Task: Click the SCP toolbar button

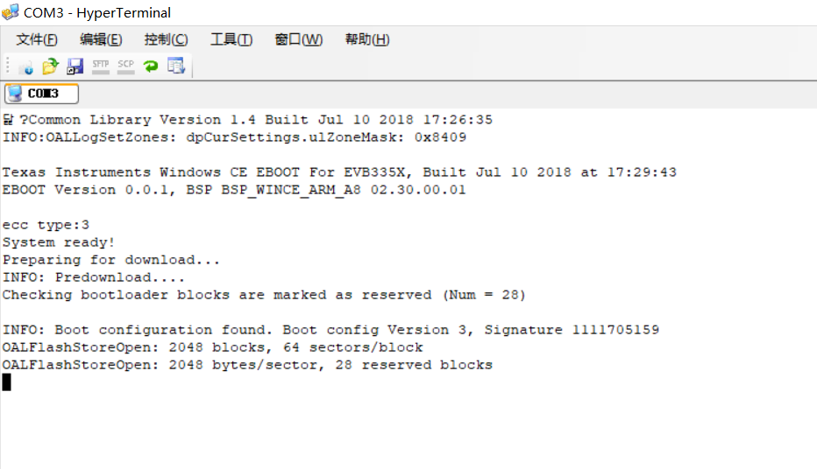Action: tap(125, 66)
